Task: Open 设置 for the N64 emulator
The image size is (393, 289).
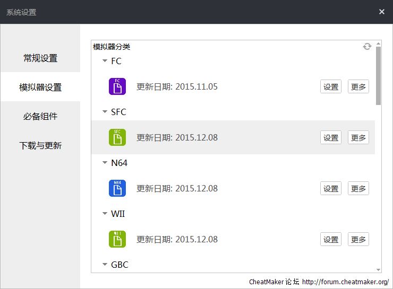Action: coord(331,189)
